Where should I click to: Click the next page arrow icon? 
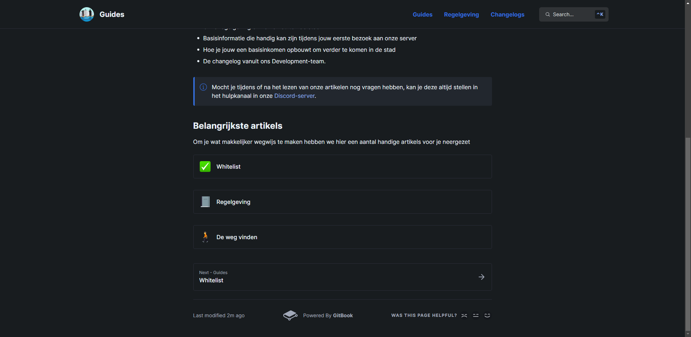(481, 277)
